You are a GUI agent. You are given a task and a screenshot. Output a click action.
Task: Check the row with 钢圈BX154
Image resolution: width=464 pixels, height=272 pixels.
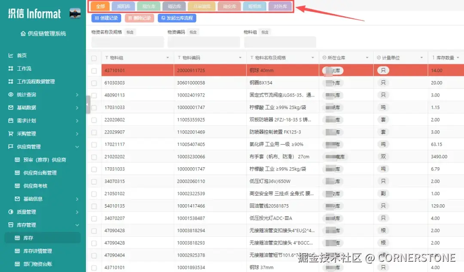click(94, 83)
